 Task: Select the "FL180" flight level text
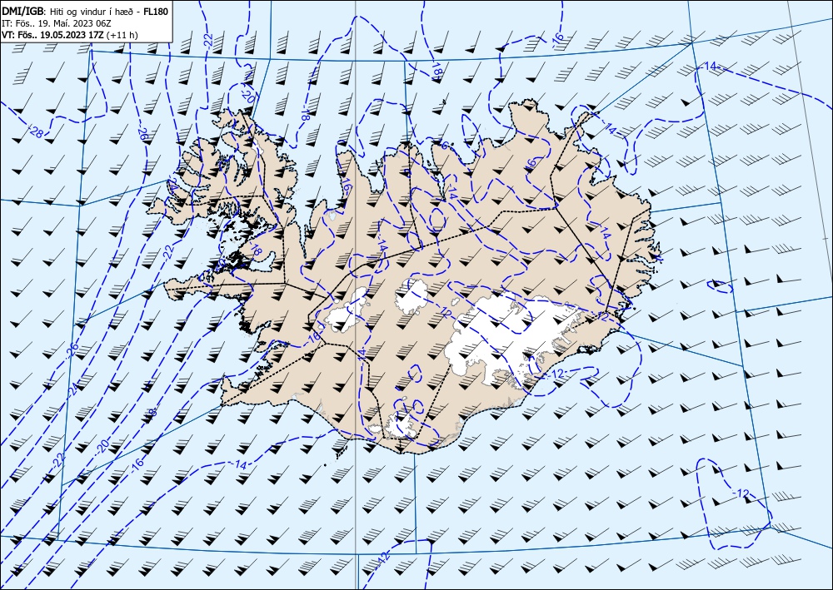click(x=156, y=11)
